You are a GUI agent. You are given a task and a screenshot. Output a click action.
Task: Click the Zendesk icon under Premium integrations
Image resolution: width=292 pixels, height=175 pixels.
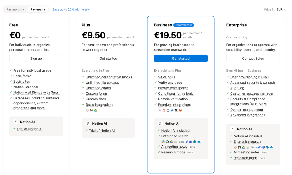tap(176, 110)
